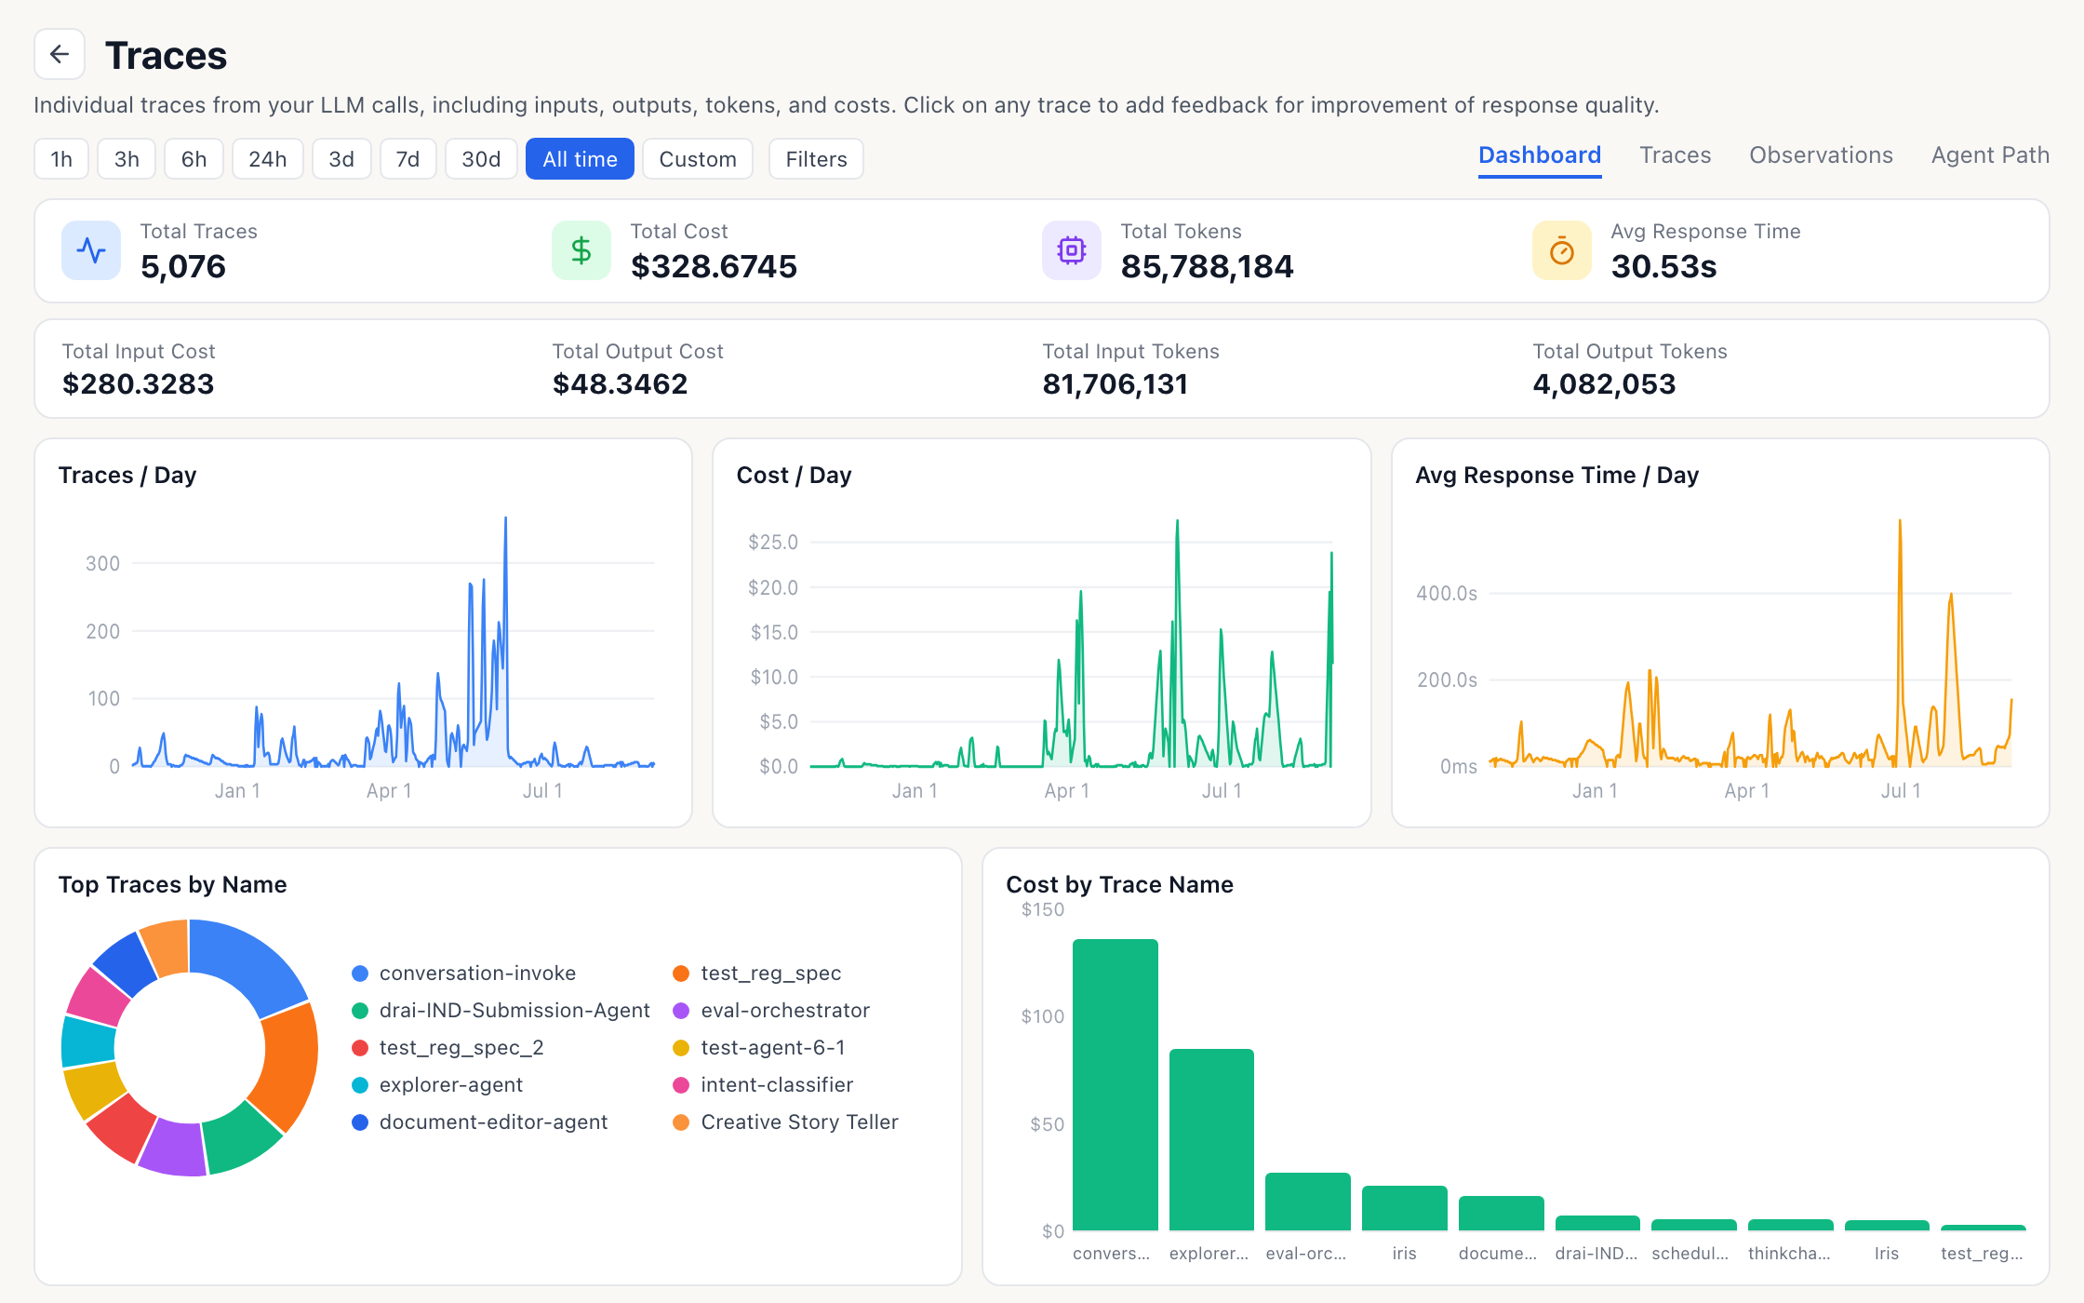Select the 24h time range
The image size is (2084, 1303).
click(267, 159)
